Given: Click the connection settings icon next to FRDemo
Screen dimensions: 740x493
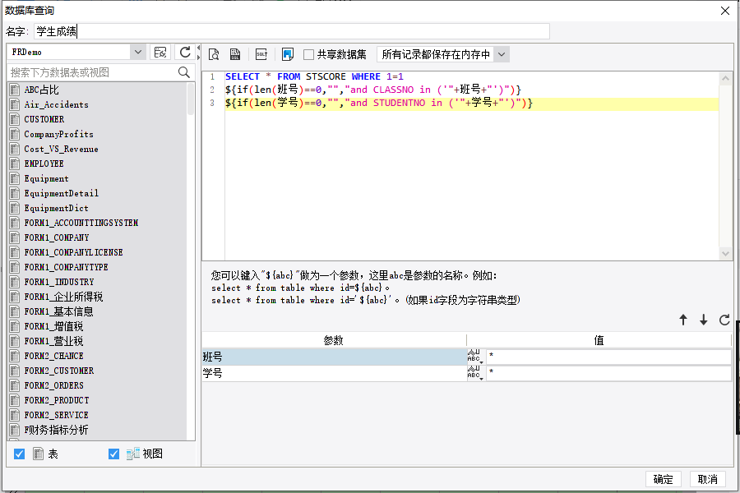Looking at the screenshot, I should coord(160,52).
